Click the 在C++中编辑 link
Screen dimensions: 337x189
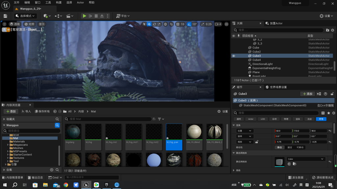(325, 105)
